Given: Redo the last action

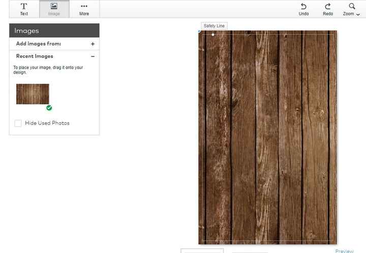Looking at the screenshot, I should tap(328, 9).
